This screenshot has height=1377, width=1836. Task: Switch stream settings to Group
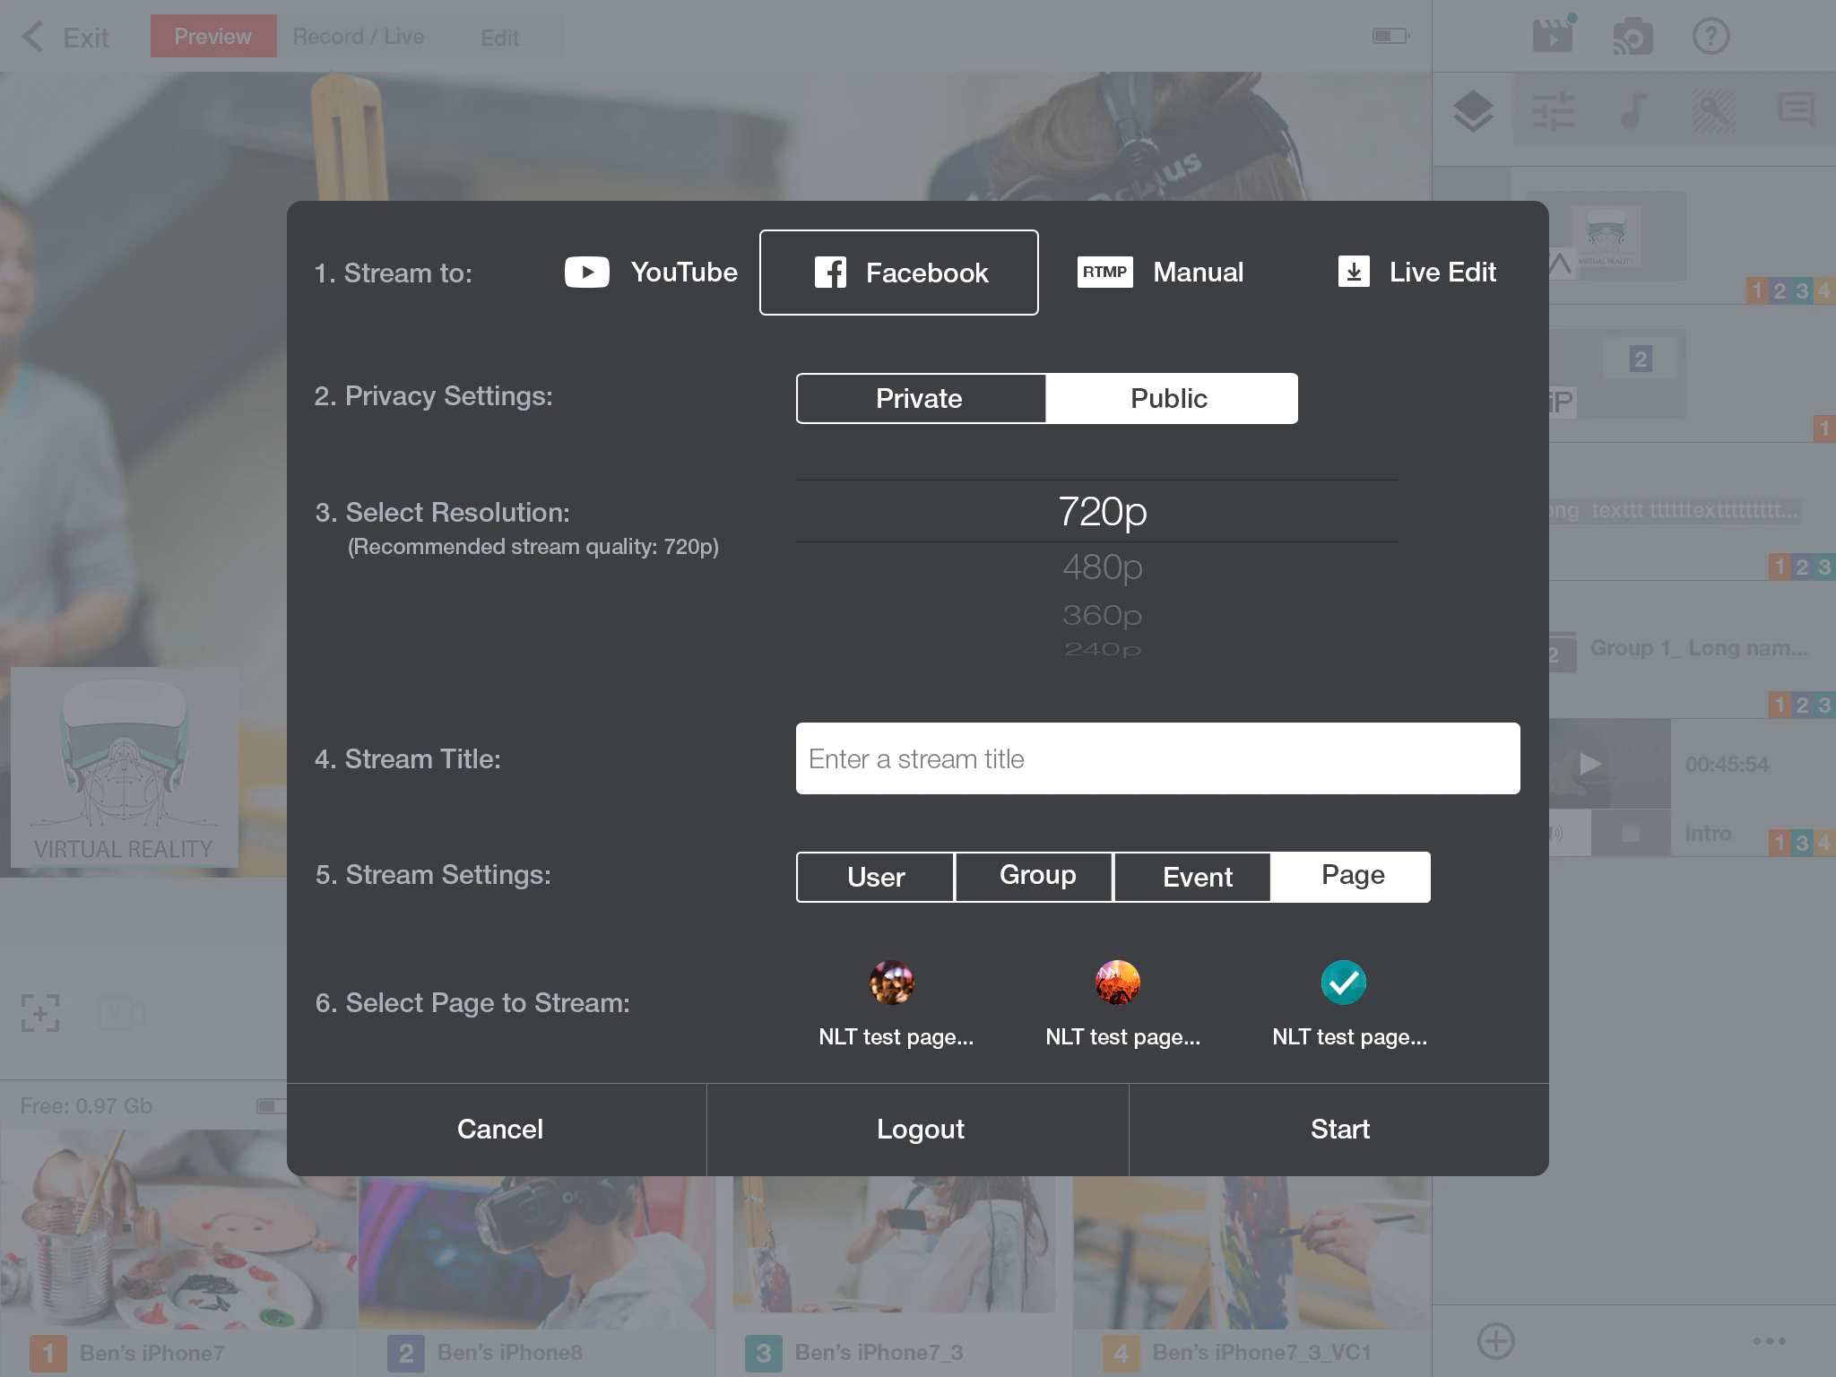[1036, 876]
